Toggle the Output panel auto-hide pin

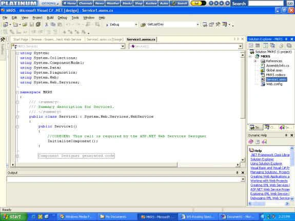click(x=237, y=172)
